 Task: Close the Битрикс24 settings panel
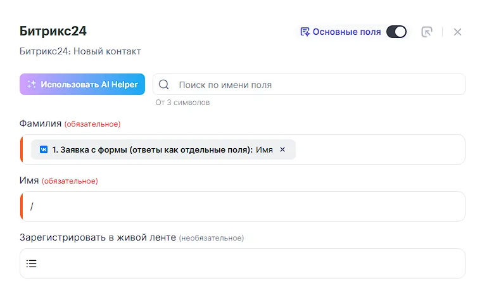(457, 32)
